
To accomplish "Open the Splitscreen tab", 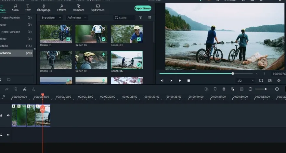I will click(98, 8).
